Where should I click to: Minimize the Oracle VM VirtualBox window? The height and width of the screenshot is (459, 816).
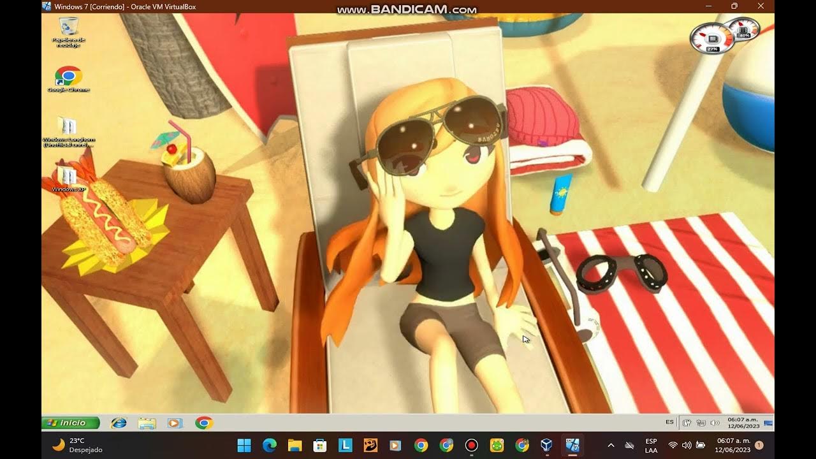708,6
